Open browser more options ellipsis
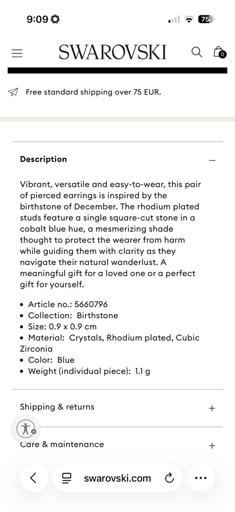This screenshot has width=235, height=512. (x=201, y=478)
